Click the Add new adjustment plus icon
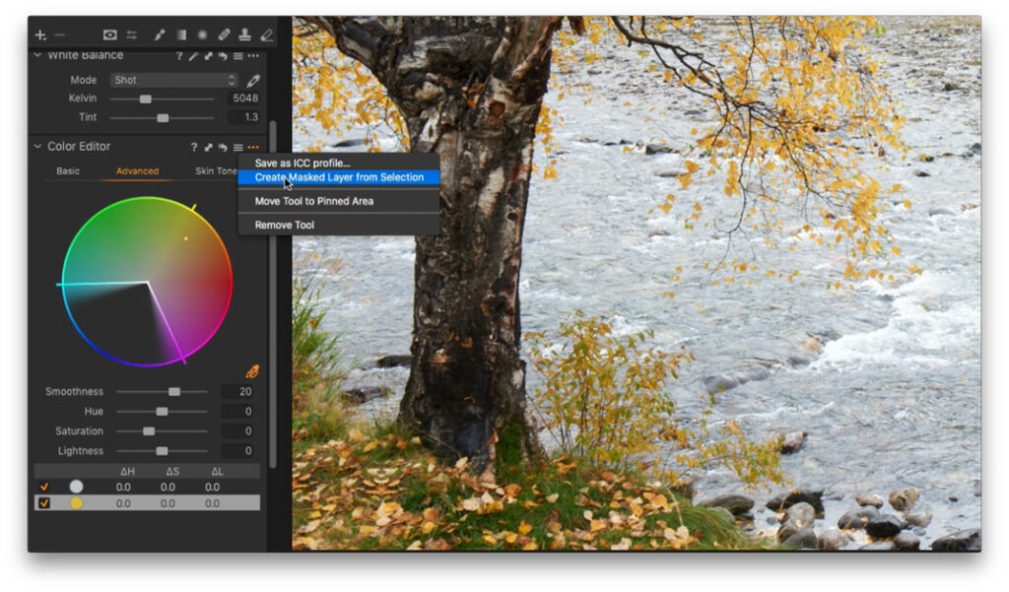The height and width of the screenshot is (592, 1009). [x=39, y=33]
